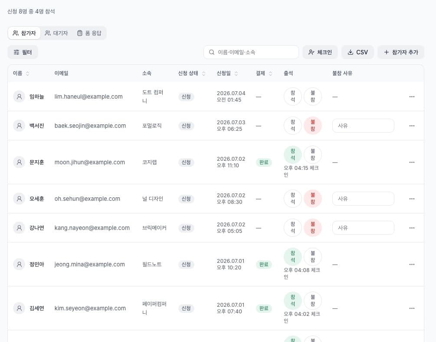
Task: Click the 완료 payment badge for 정민아
Action: [264, 264]
